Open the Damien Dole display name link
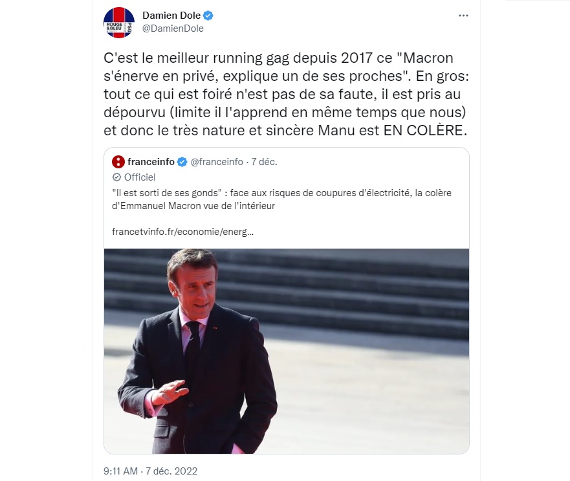The height and width of the screenshot is (481, 570). (171, 16)
